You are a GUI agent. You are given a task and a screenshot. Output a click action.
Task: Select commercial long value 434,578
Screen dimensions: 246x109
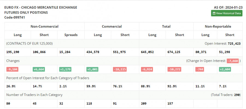[x=93, y=52]
